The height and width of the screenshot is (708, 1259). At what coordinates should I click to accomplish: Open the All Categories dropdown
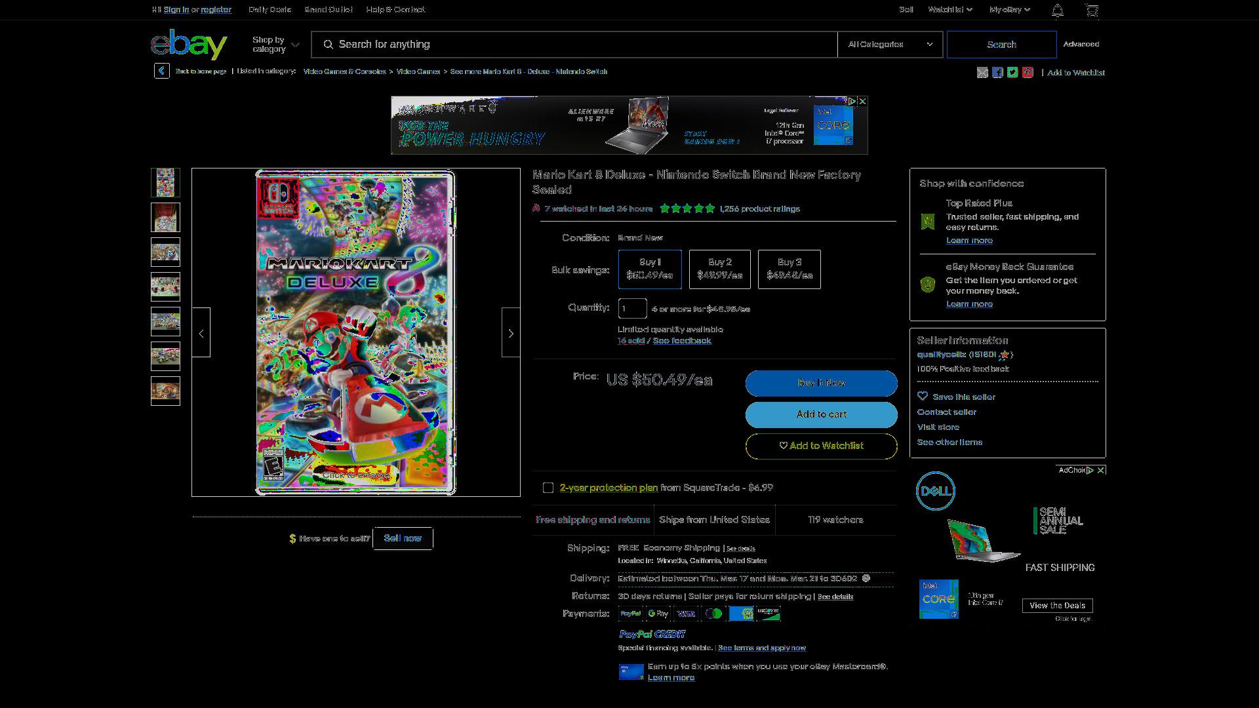click(890, 45)
